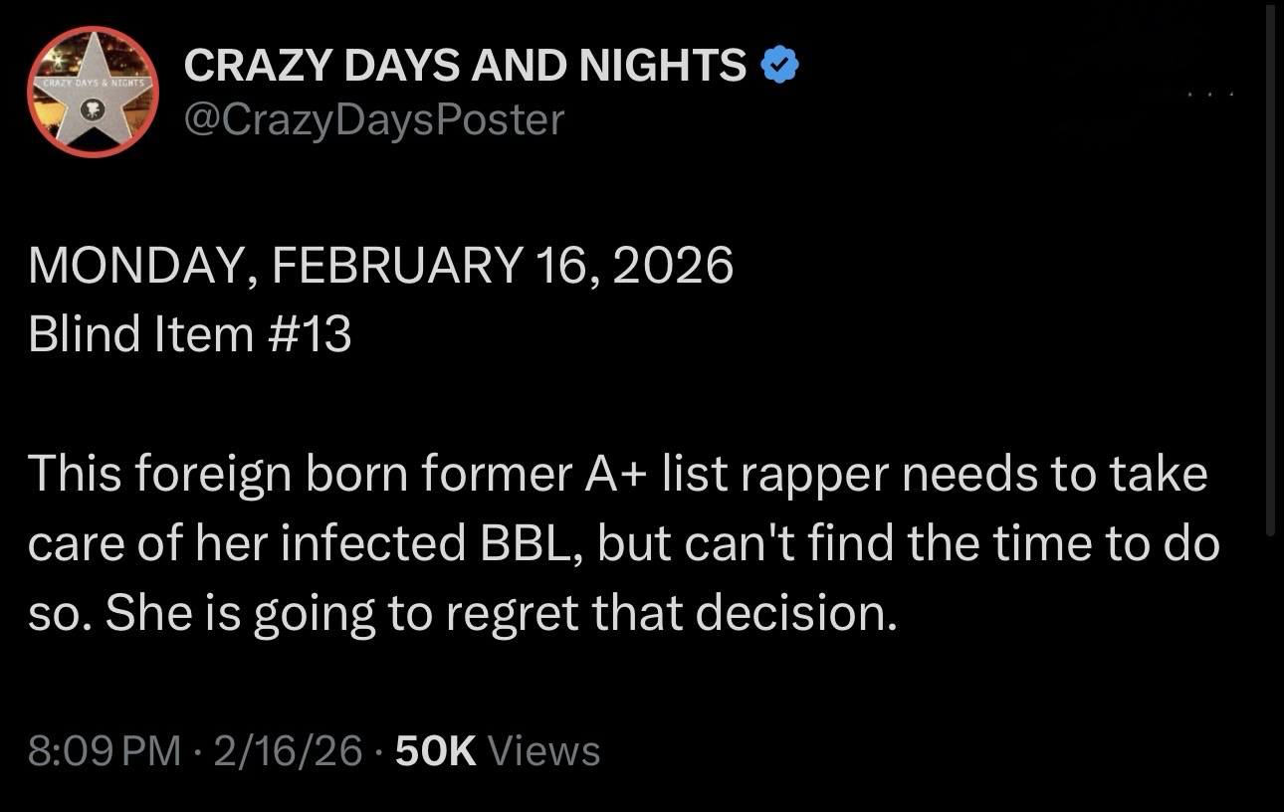
Task: Click the vertical scrollbar on the right edge
Action: point(1270,269)
